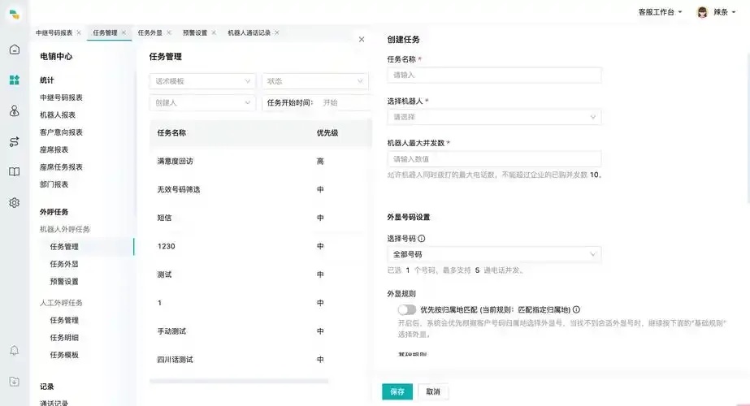This screenshot has height=406, width=750.
Task: Close the 机器人通话记录 tab
Action: (276, 32)
